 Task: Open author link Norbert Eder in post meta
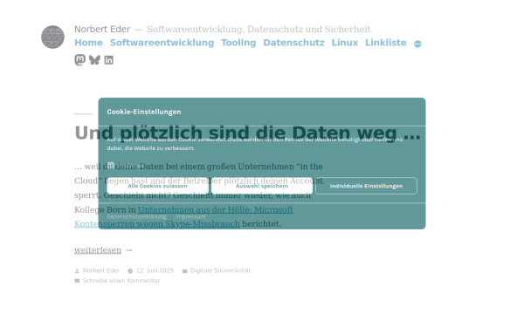(101, 270)
